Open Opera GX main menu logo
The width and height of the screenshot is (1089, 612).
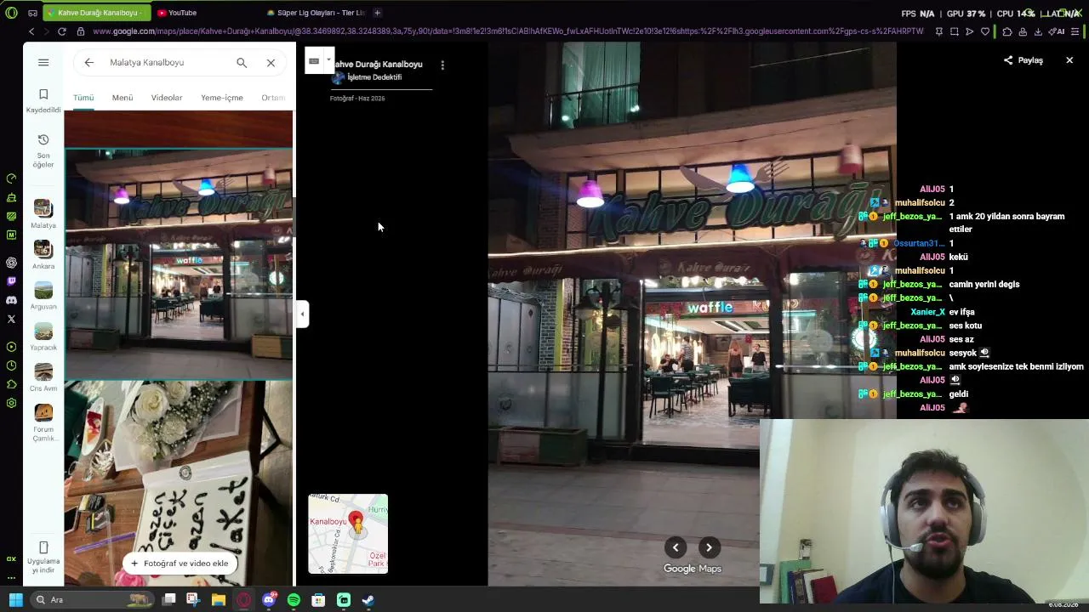click(11, 13)
